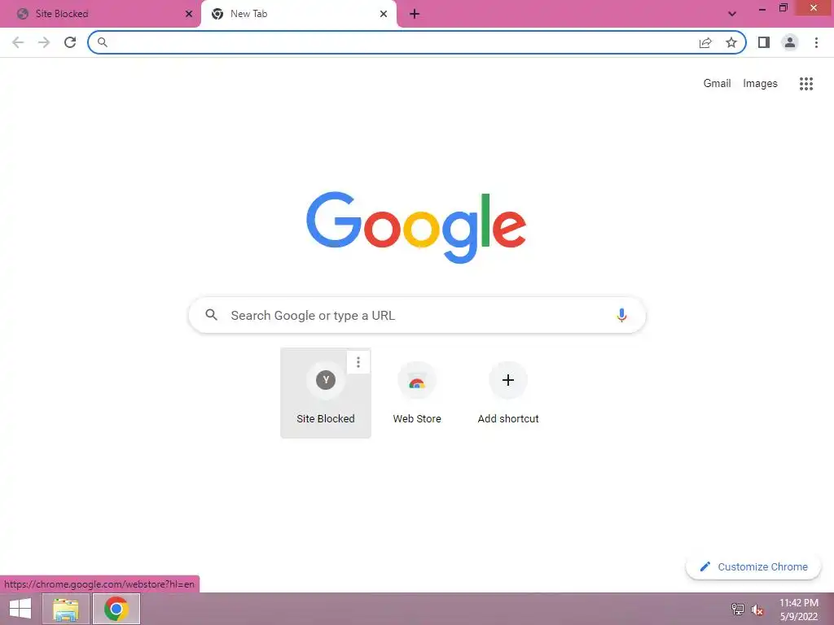The width and height of the screenshot is (834, 625).
Task: Open Chrome's three-dot main menu
Action: click(816, 42)
